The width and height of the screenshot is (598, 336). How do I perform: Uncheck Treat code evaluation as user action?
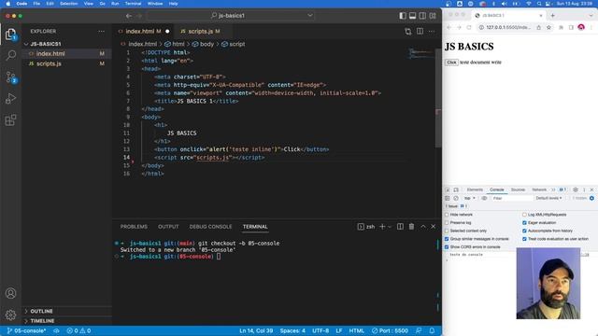[x=524, y=239]
